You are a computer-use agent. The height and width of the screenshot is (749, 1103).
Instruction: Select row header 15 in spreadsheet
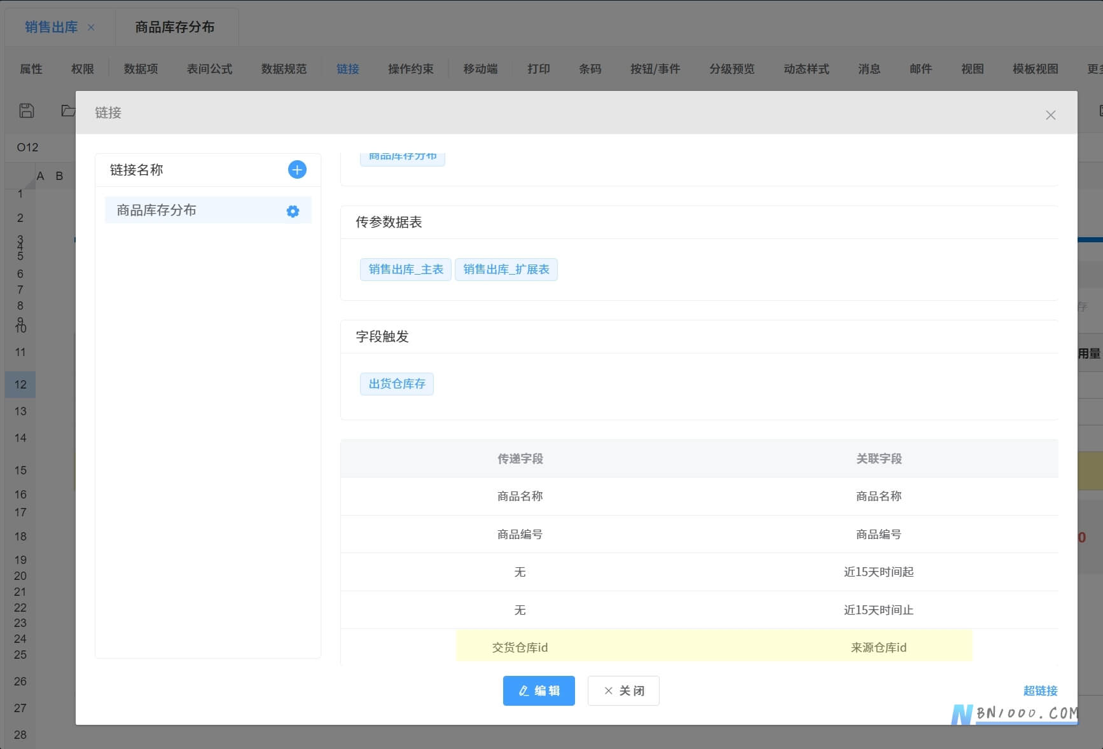pos(20,471)
